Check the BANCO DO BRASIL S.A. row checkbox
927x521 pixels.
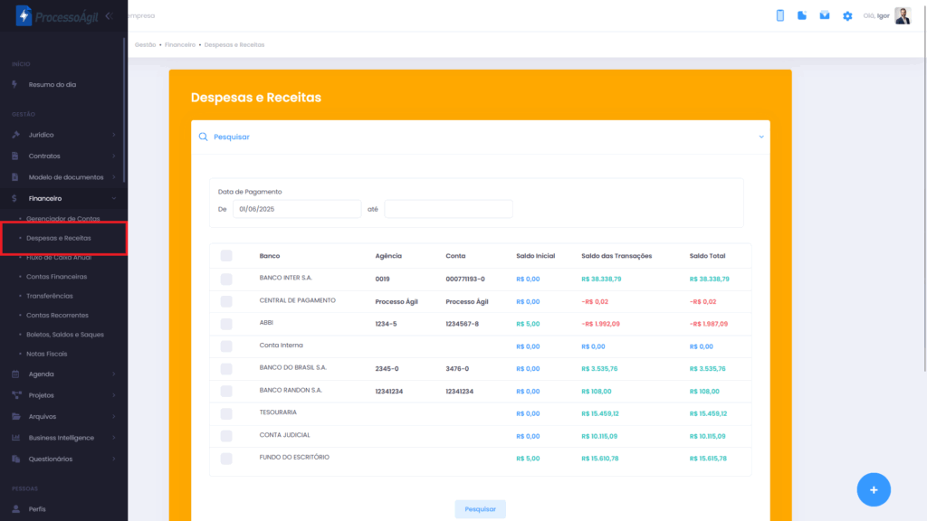[226, 369]
